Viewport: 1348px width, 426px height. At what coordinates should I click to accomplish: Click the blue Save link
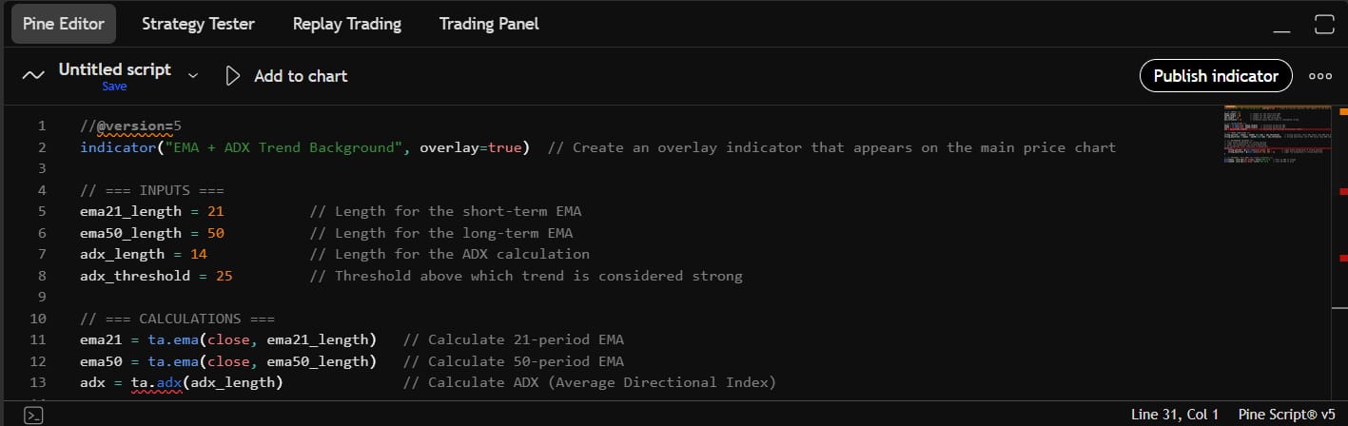114,87
